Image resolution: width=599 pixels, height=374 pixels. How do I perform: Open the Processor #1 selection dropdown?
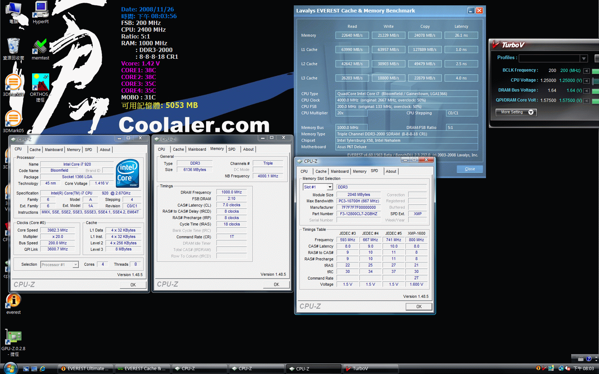(76, 265)
